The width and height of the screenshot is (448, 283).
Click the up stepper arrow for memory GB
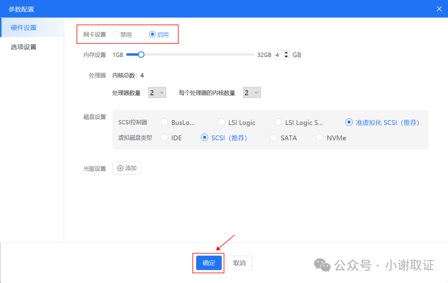click(x=286, y=52)
